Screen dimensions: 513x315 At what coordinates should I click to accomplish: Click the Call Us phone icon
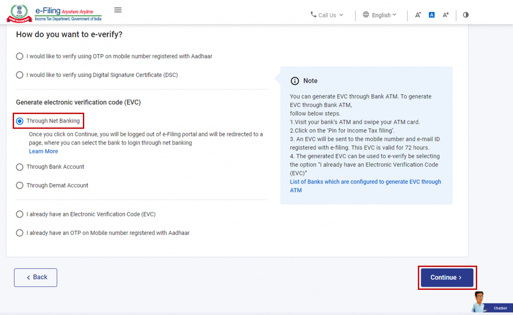pyautogui.click(x=313, y=15)
